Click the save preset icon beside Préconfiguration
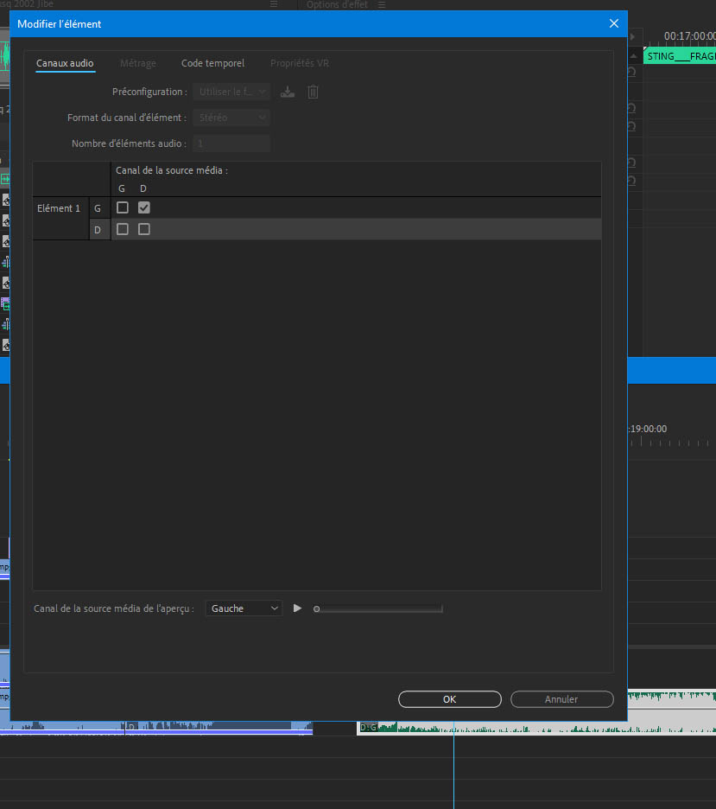This screenshot has height=809, width=716. (x=288, y=92)
